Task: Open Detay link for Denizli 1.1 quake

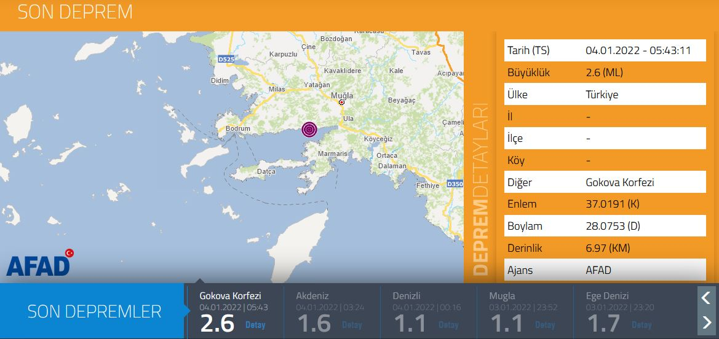Action: (448, 325)
